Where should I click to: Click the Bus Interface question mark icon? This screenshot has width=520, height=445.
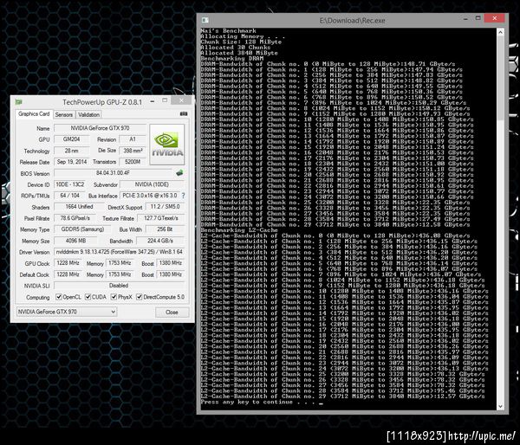pyautogui.click(x=183, y=196)
